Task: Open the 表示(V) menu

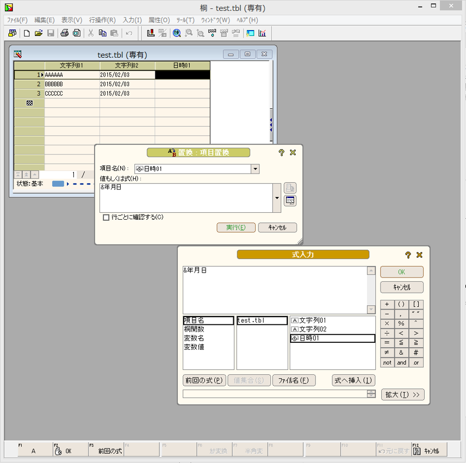Action: pyautogui.click(x=71, y=20)
